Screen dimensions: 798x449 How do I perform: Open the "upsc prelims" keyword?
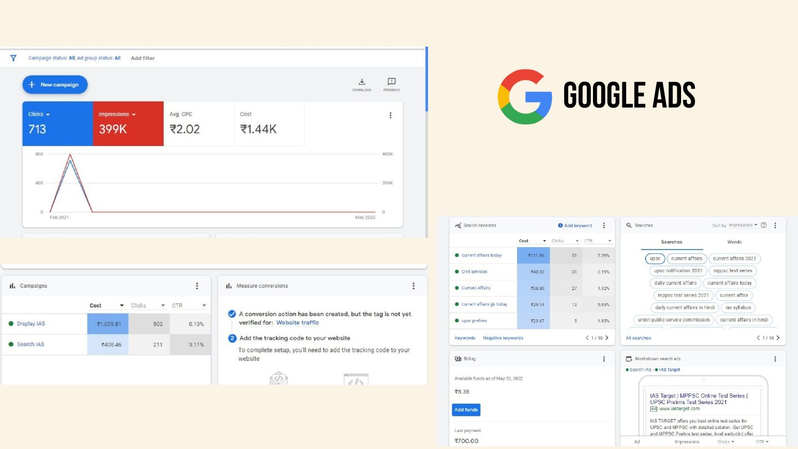[474, 320]
